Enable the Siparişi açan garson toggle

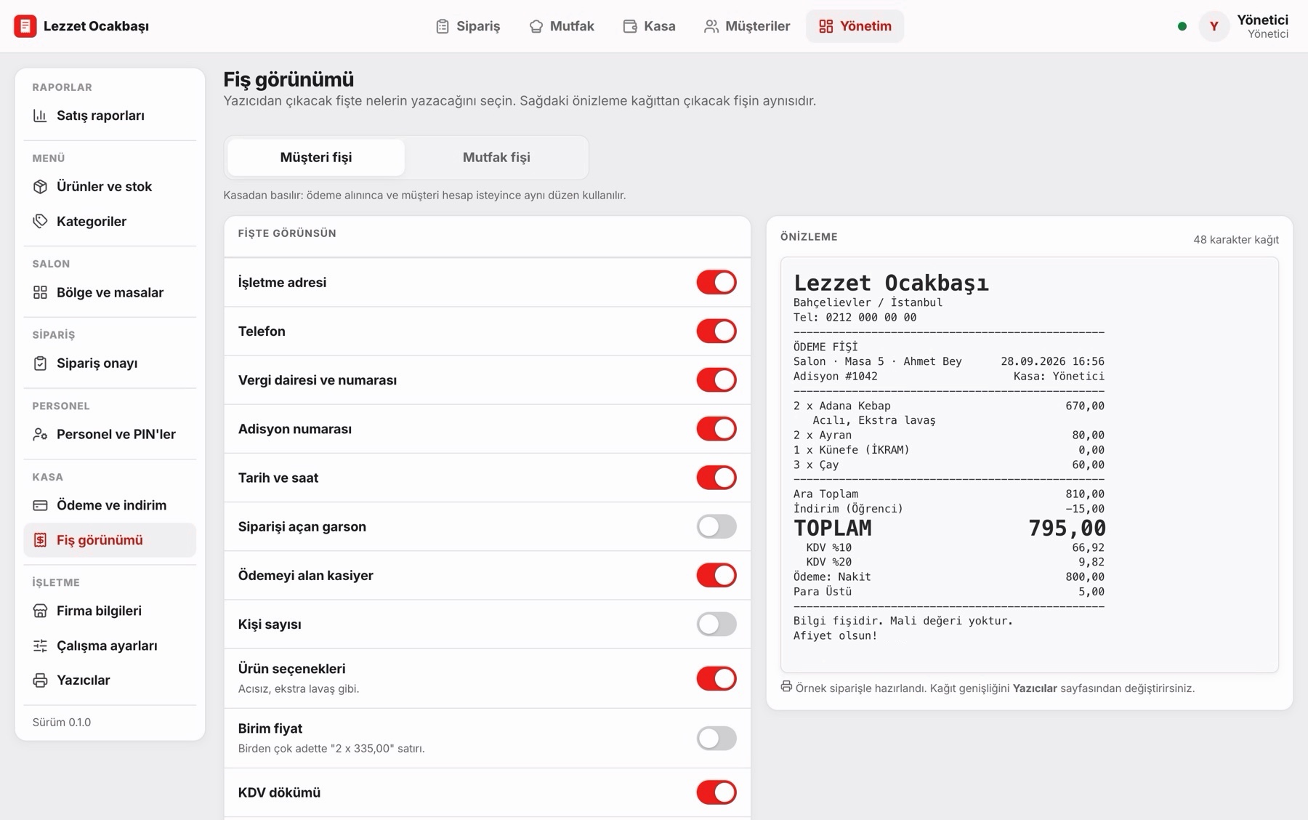716,526
